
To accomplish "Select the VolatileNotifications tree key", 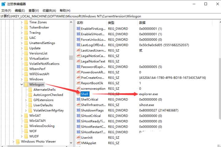I will coord(45,64).
